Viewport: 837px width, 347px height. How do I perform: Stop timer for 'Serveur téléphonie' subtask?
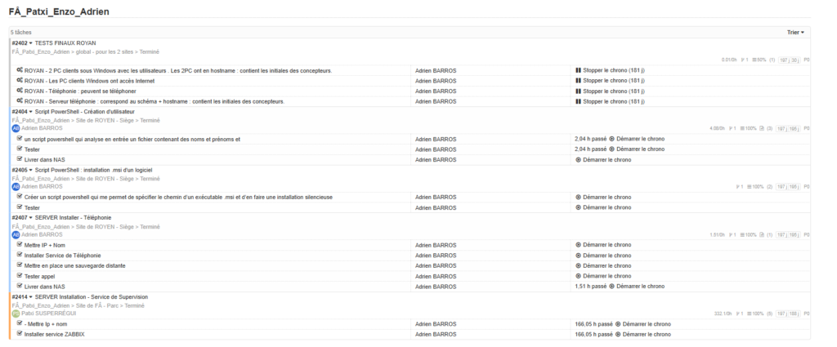pos(610,102)
